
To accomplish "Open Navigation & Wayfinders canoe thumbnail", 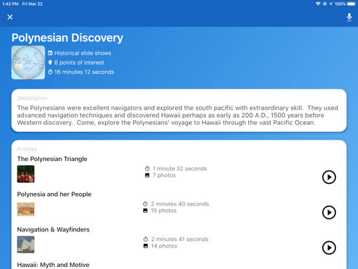I will click(26, 244).
